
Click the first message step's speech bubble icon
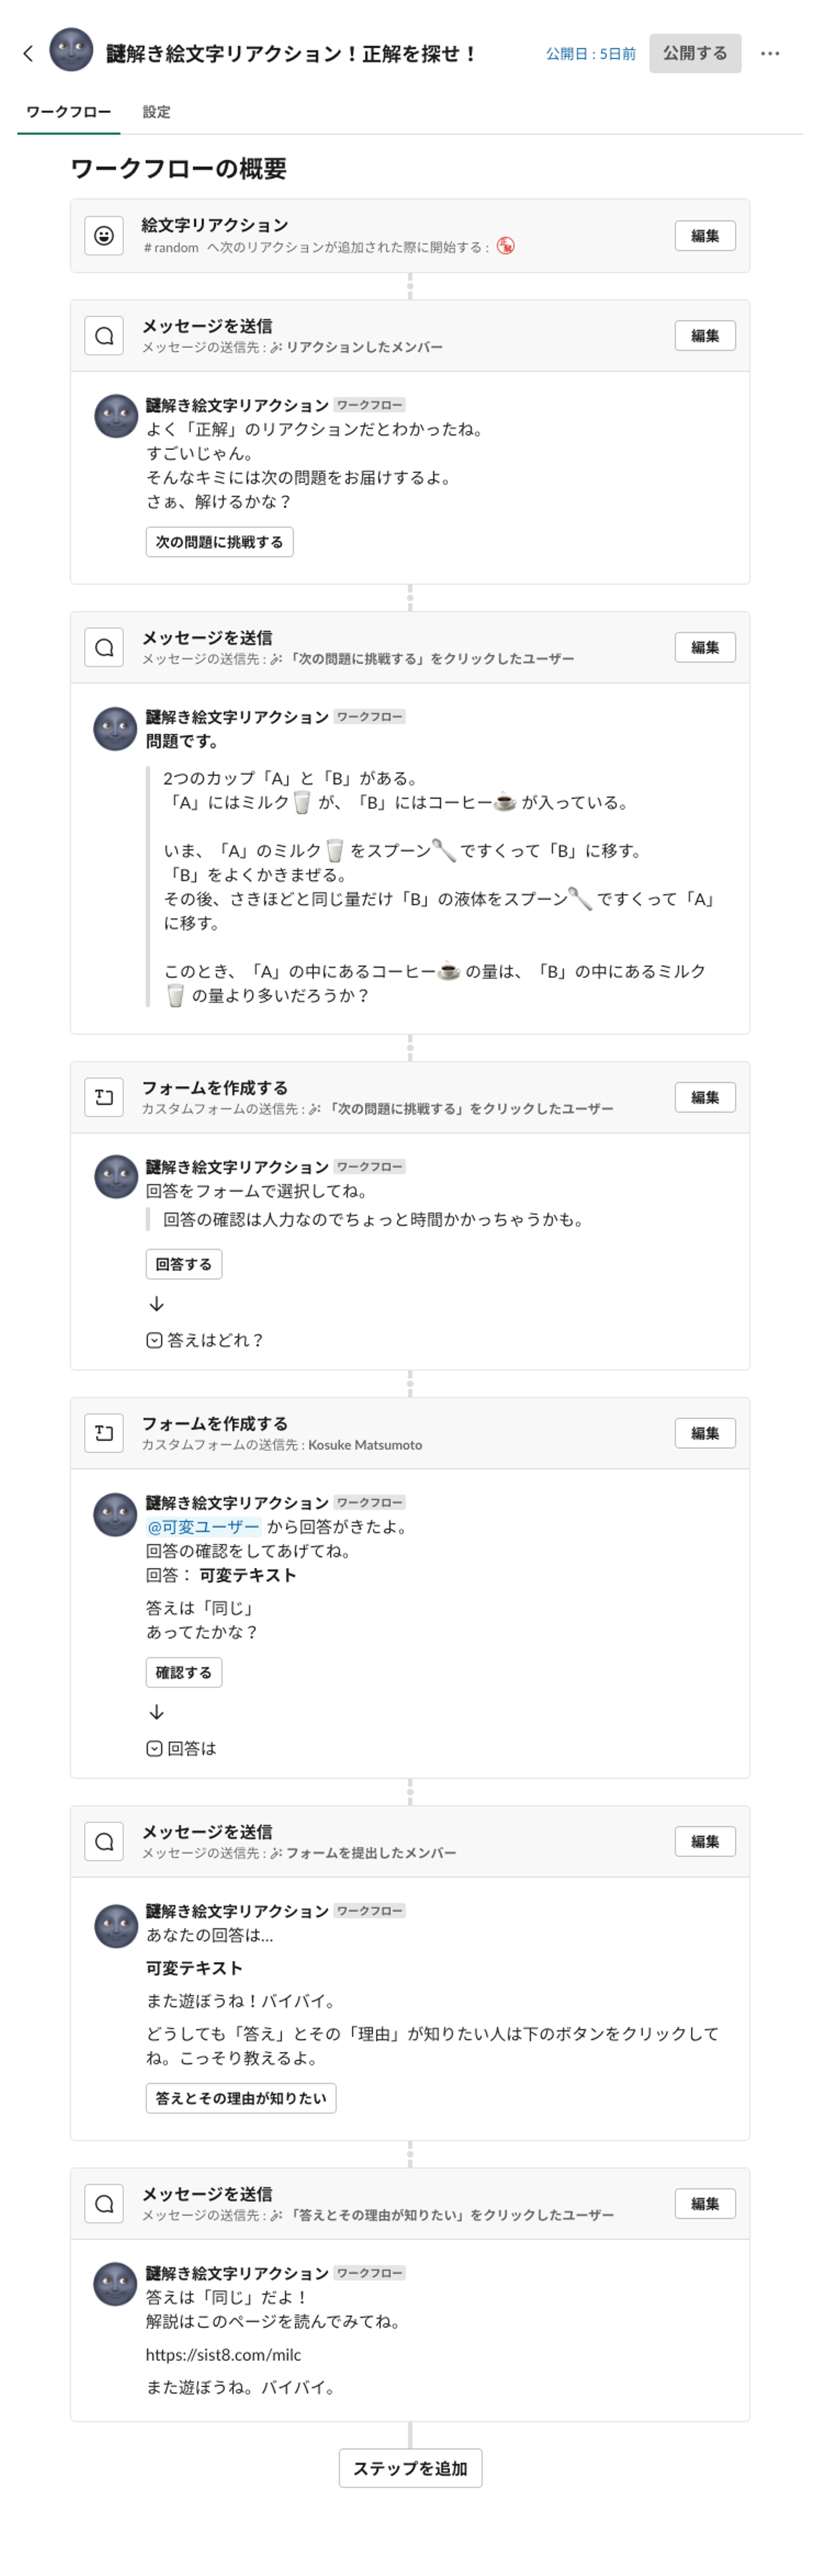pos(104,336)
